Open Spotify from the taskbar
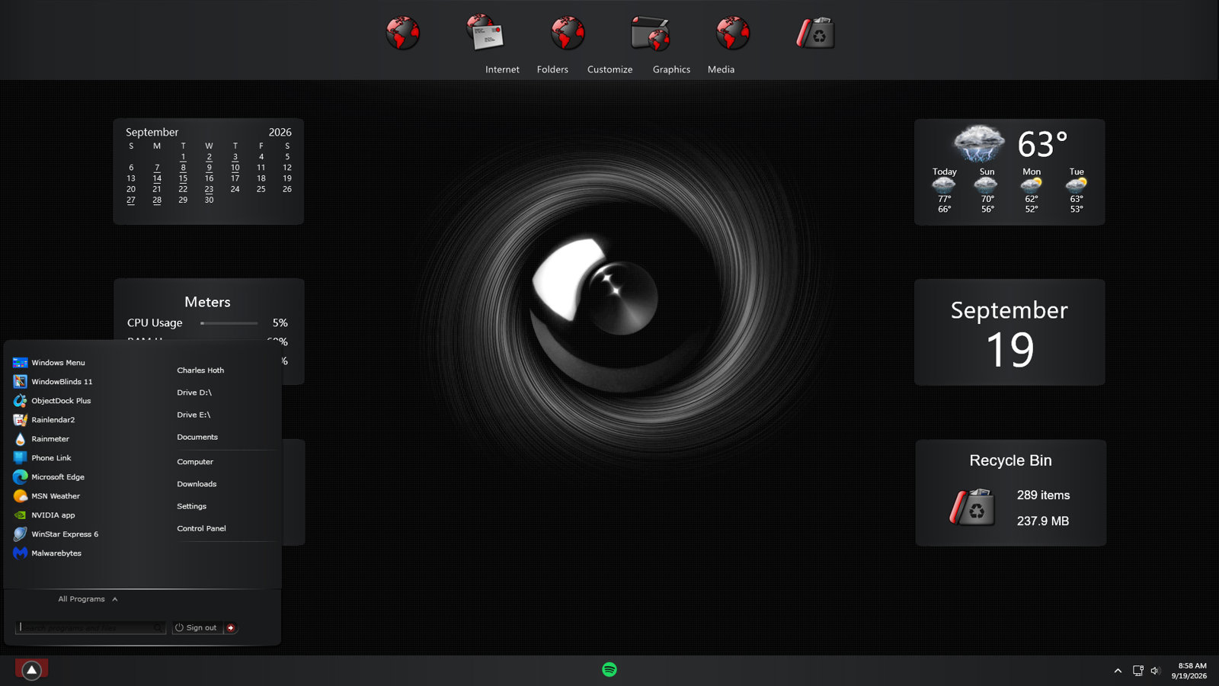 click(x=609, y=669)
